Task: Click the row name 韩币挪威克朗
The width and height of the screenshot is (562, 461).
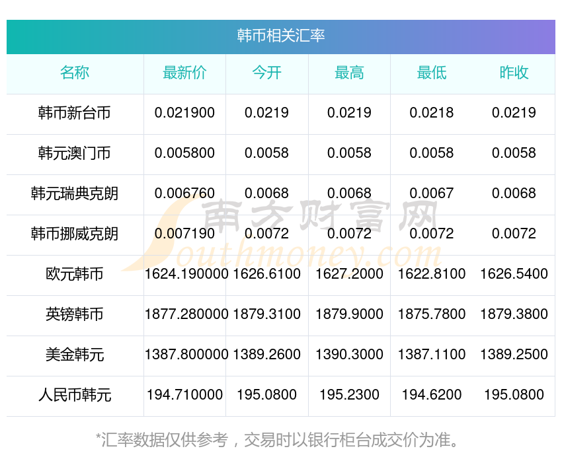Action: pos(75,234)
